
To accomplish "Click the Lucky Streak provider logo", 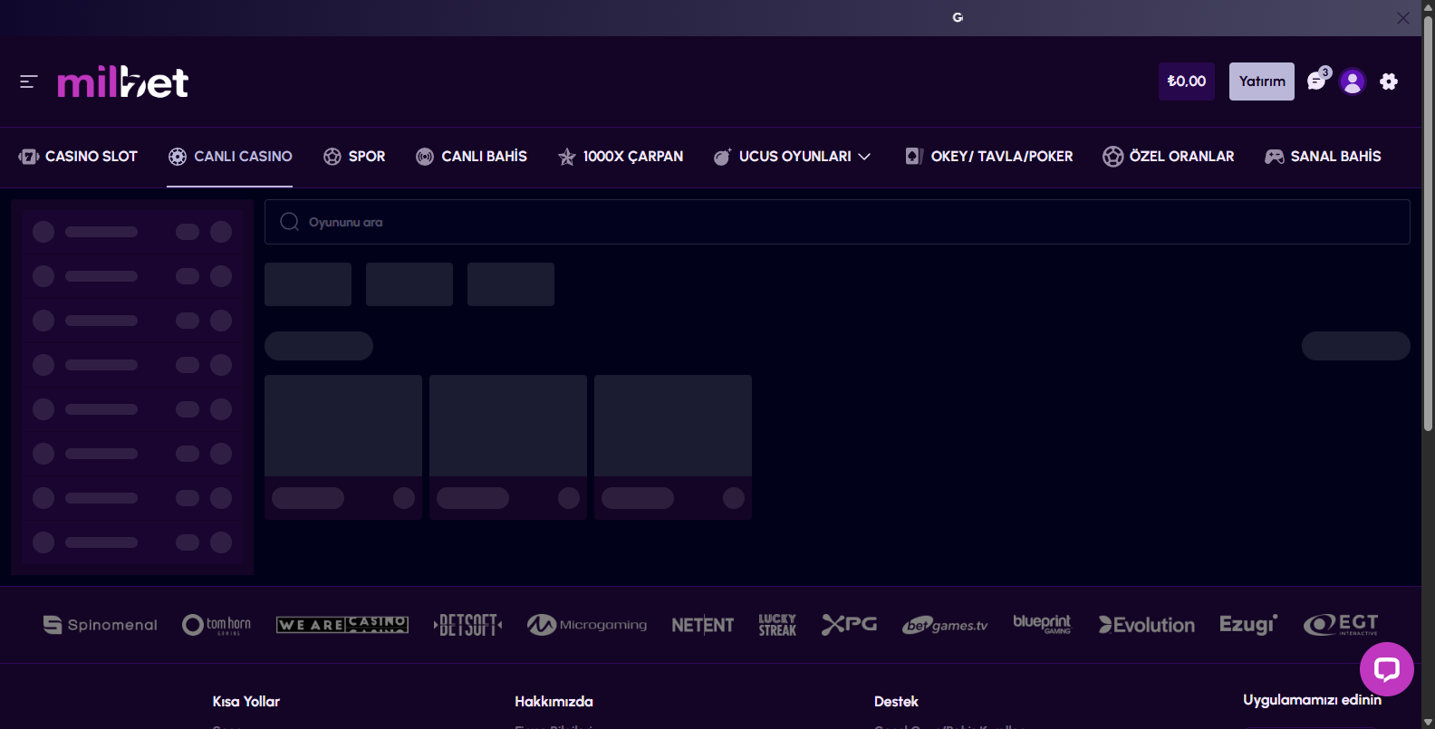I will coord(777,625).
